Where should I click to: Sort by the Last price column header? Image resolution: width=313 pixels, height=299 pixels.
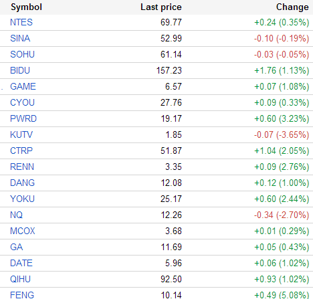161,7
